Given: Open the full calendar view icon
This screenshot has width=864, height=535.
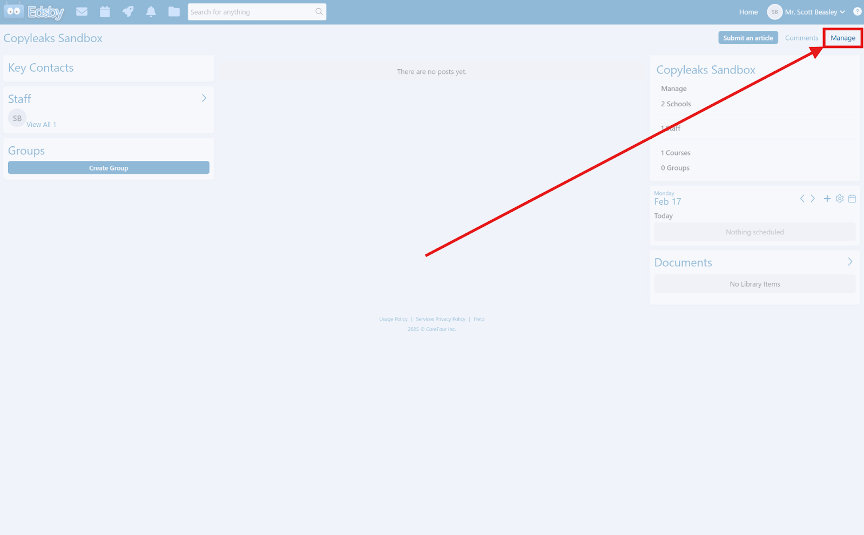Looking at the screenshot, I should tap(852, 199).
